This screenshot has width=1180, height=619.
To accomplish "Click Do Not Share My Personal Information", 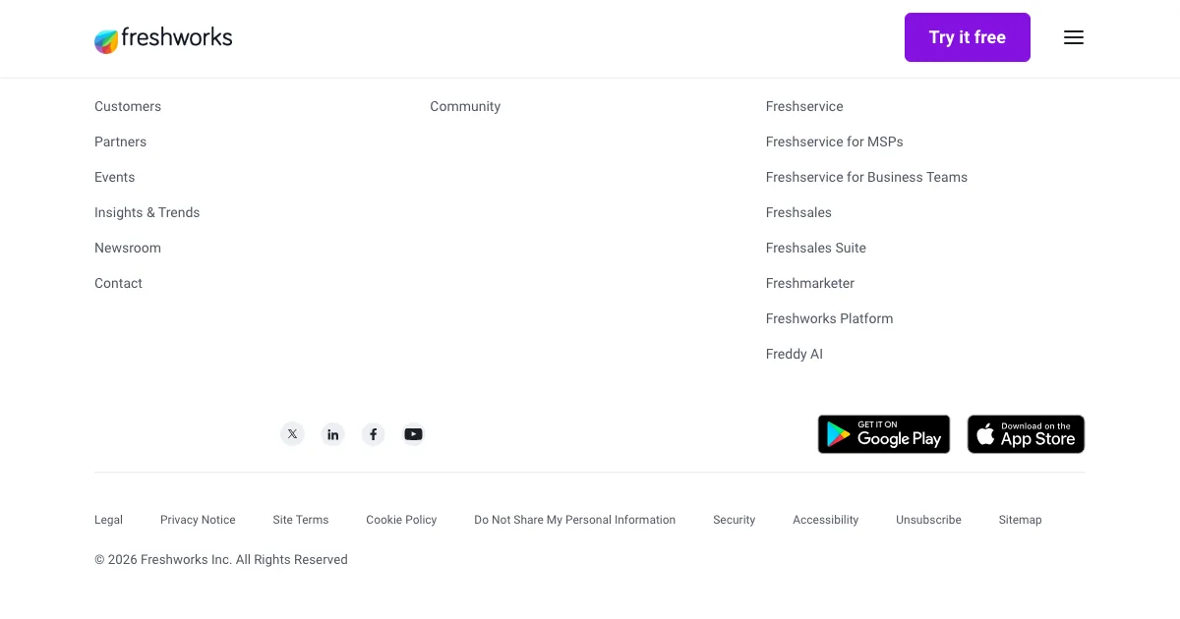I will coord(574,520).
